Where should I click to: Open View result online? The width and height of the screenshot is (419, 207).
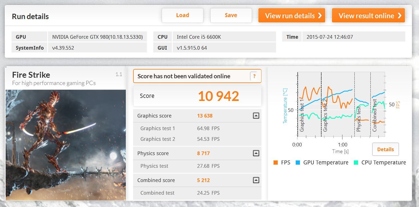coord(368,15)
